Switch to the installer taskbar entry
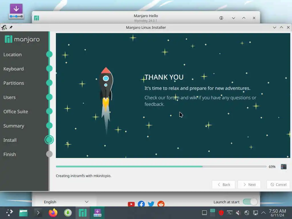 click(x=98, y=213)
